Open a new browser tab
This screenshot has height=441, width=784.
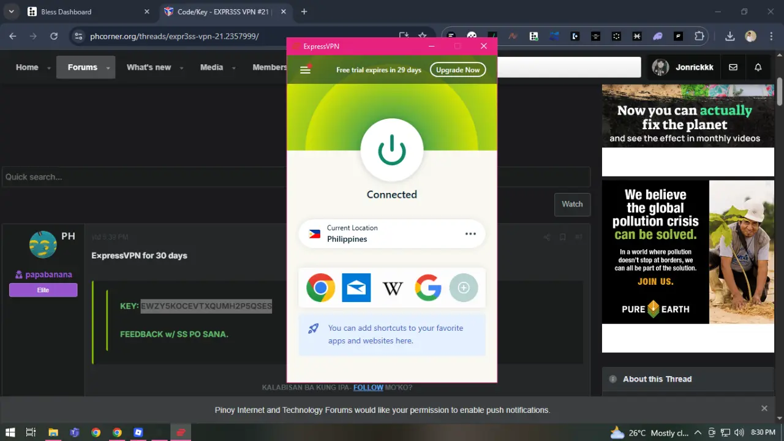point(304,12)
